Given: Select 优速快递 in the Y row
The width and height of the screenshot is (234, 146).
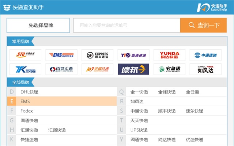Looking at the screenshot, I should coord(195,139).
